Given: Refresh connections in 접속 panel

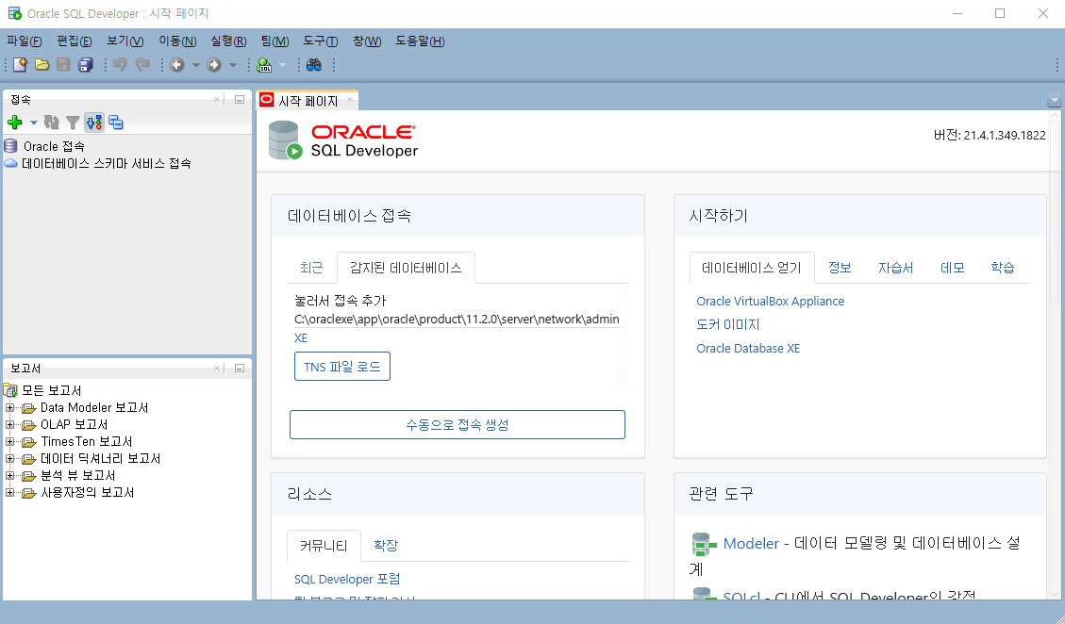Looking at the screenshot, I should click(x=52, y=123).
